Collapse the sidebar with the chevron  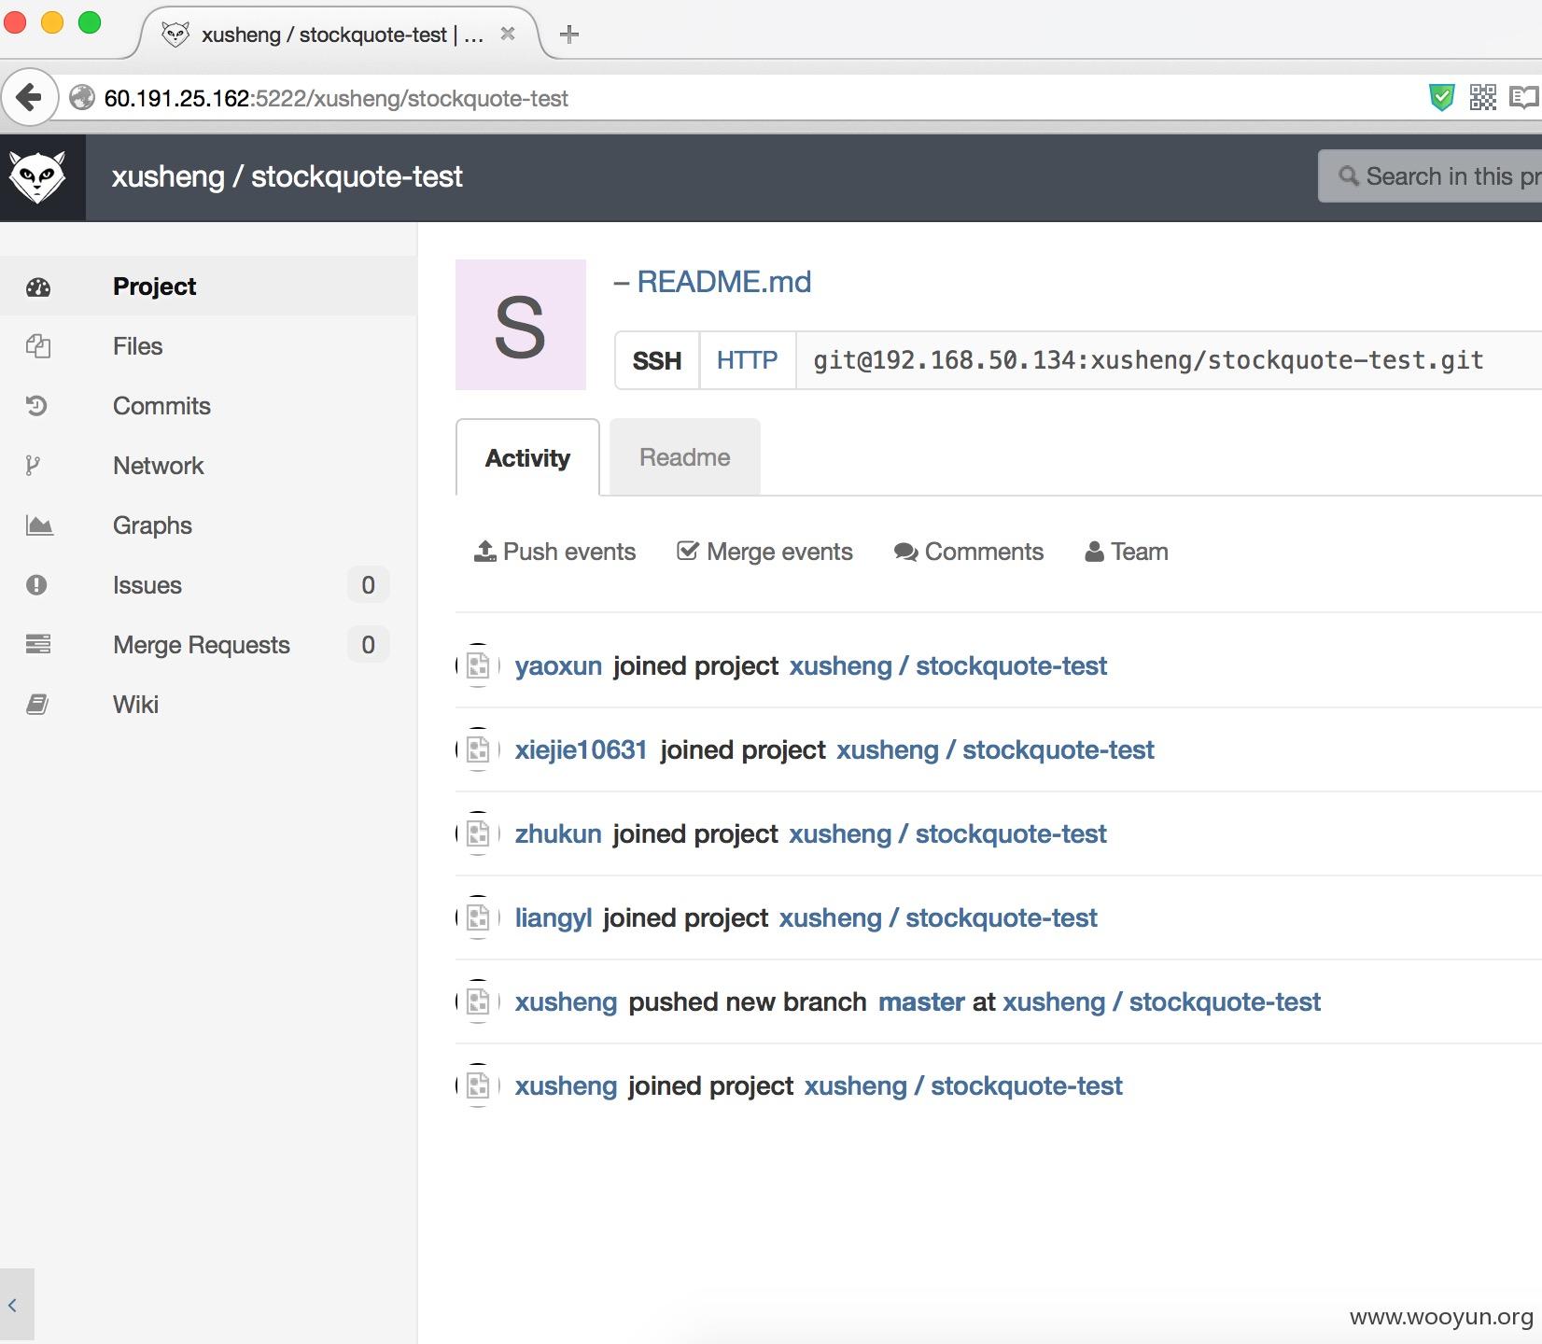point(13,1305)
